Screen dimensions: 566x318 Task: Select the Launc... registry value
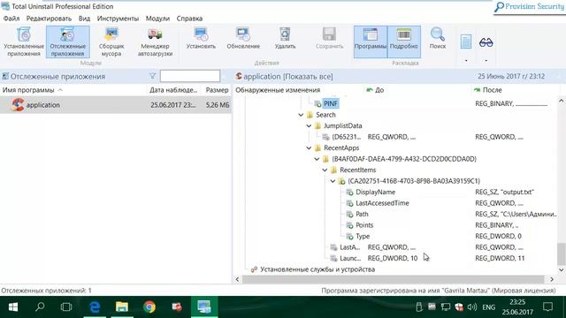350,259
